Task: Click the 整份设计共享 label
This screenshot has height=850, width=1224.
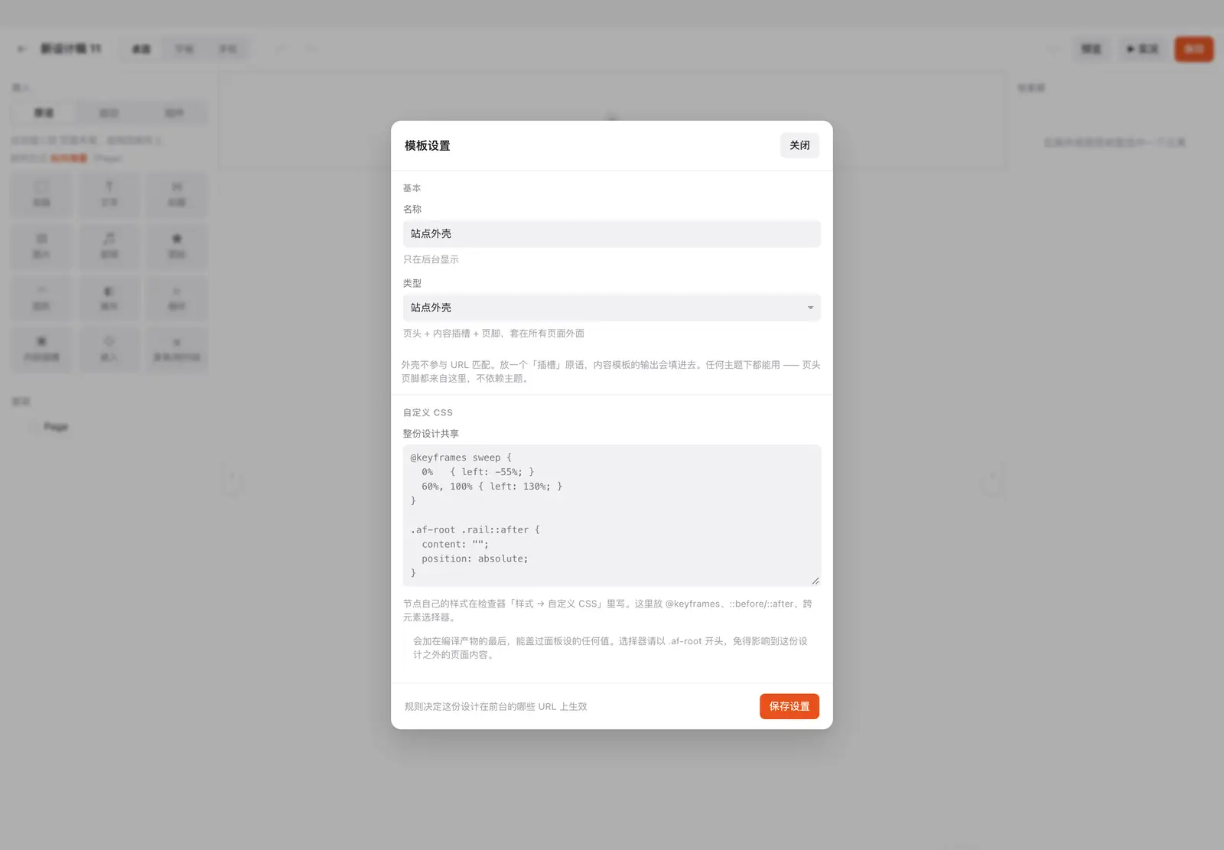Action: pyautogui.click(x=431, y=434)
